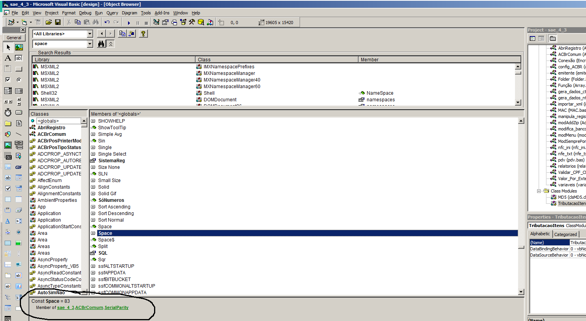Click the Start run button
Viewport: 586px width, 321px height.
[129, 23]
